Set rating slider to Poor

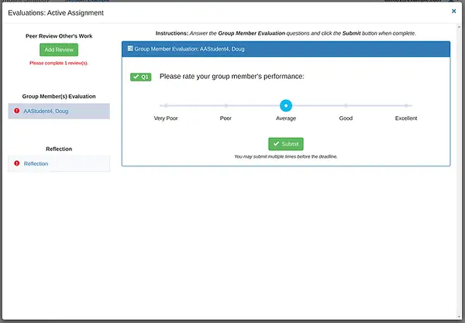226,105
